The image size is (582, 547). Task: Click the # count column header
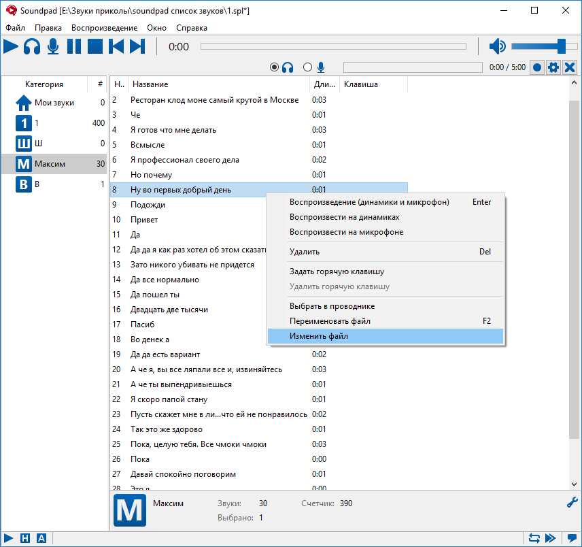[98, 84]
